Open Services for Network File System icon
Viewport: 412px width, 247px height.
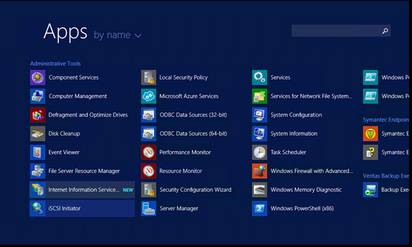point(260,96)
